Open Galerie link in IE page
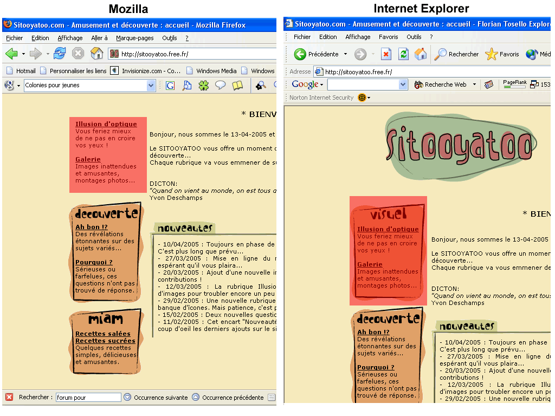Screen dimensions: 555x416 (x=370, y=264)
